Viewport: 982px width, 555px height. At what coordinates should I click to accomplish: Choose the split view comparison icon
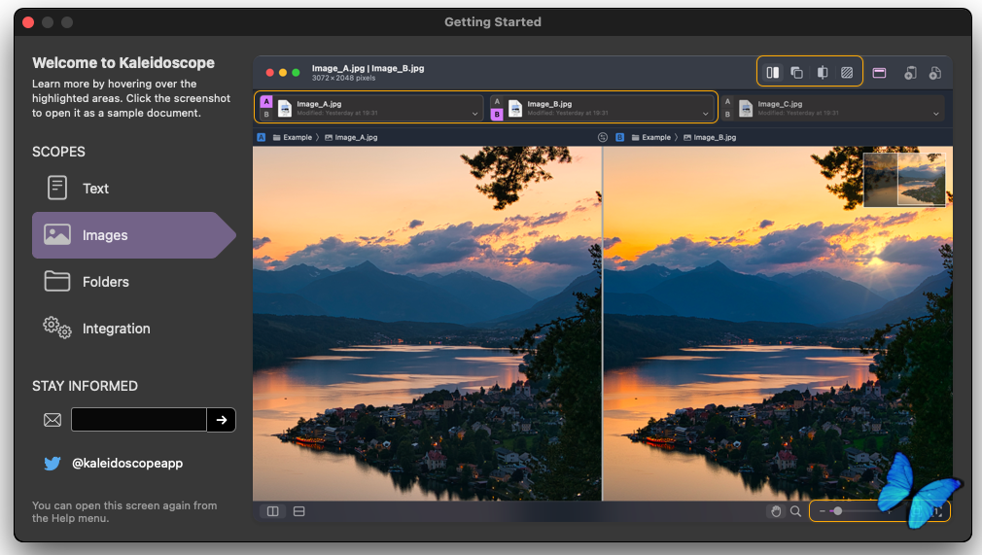tap(823, 72)
